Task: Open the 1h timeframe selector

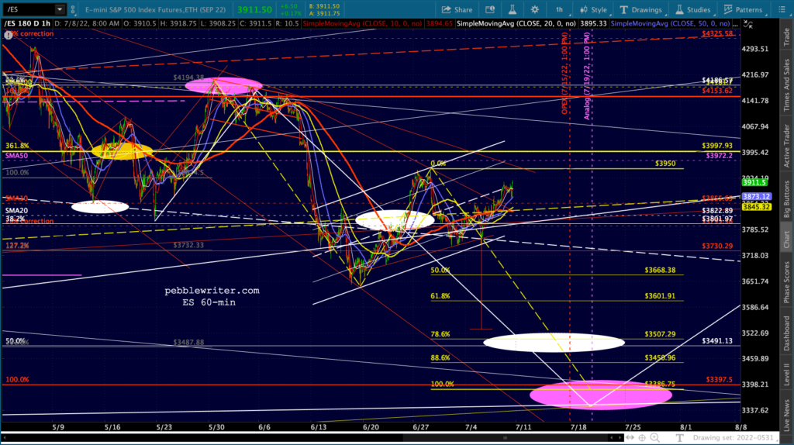Action: (x=558, y=9)
